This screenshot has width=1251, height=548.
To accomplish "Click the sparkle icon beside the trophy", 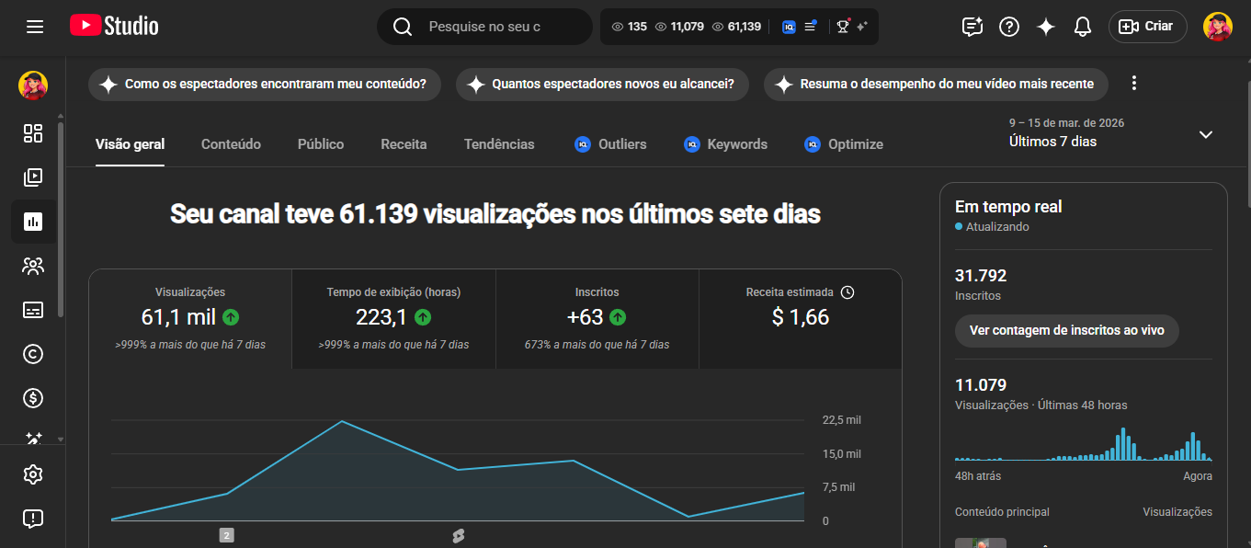I will point(862,27).
